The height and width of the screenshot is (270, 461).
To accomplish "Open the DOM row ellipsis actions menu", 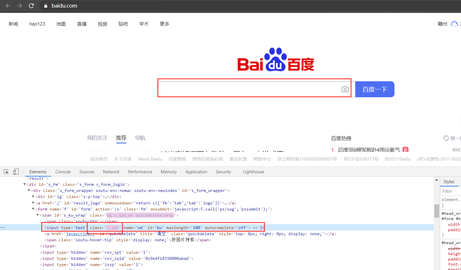I will [3, 228].
